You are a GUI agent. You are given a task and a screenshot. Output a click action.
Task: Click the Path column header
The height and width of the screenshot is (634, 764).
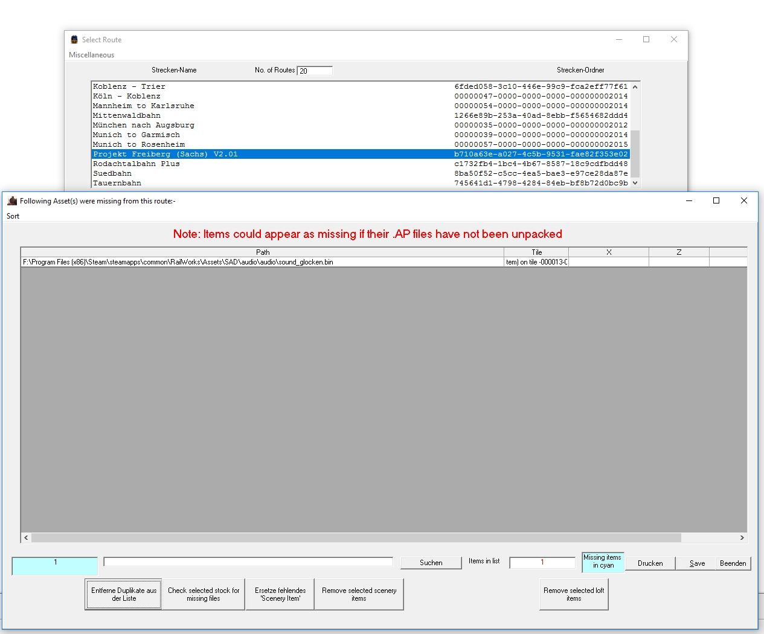point(263,252)
